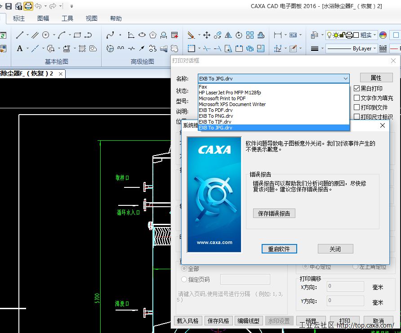Screen dimensions: 401x333
Task: Click the 重启软件 button
Action: (279, 249)
